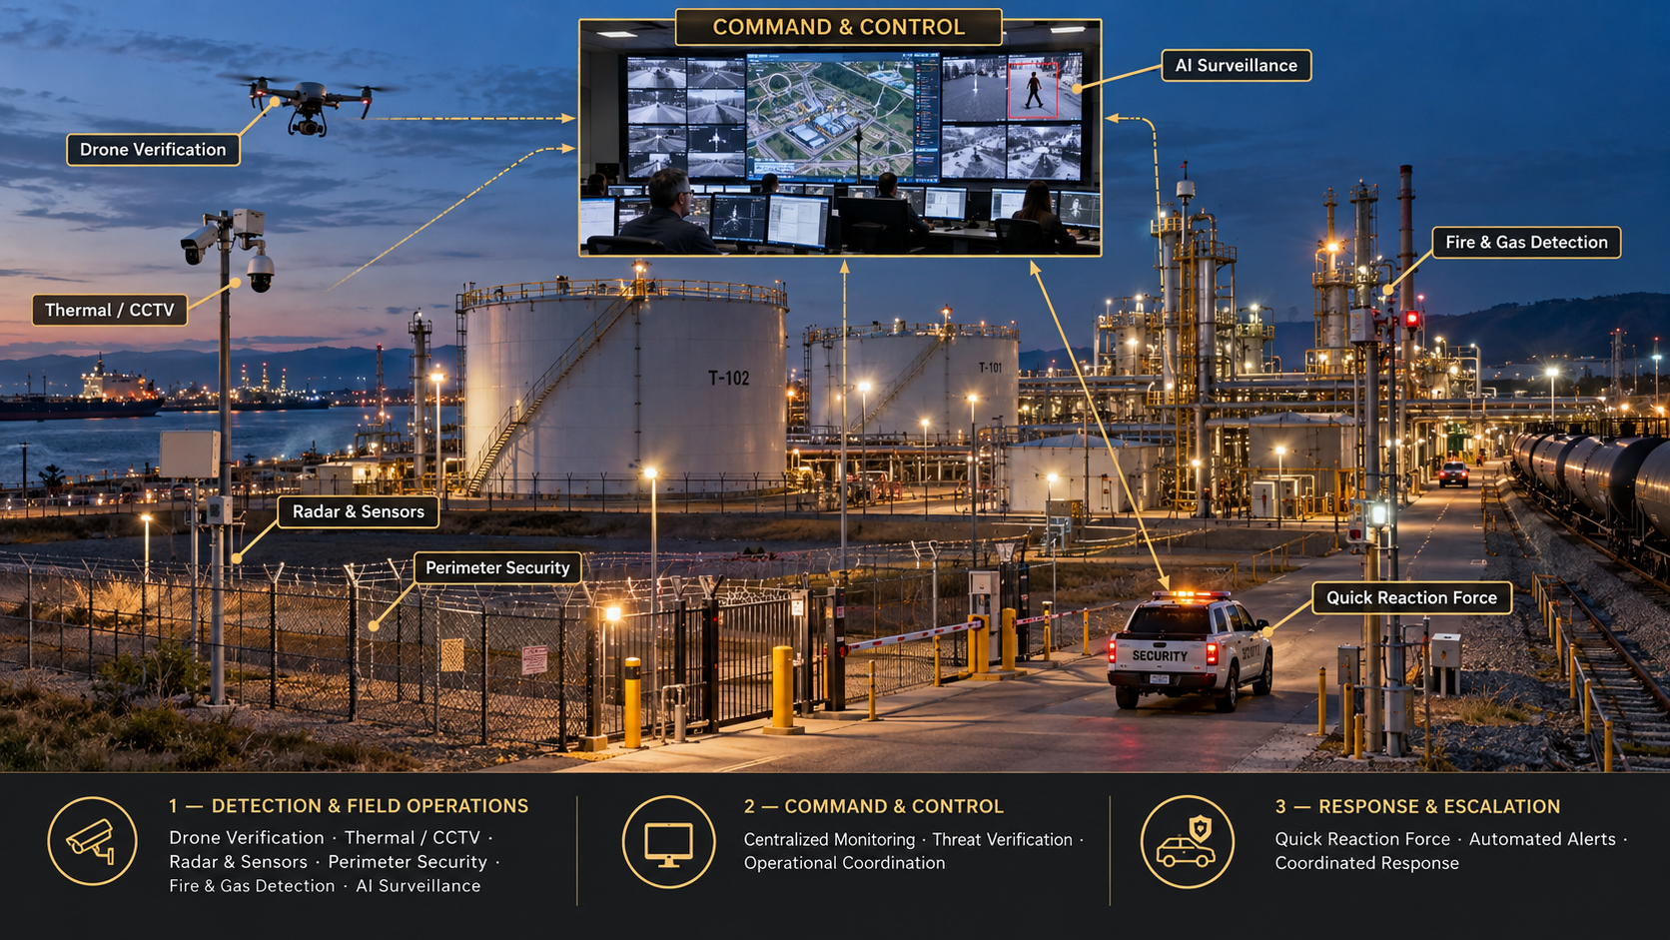The height and width of the screenshot is (940, 1670).
Task: Click heading 3 — RESPONSE & ESCALATION
Action: point(1417,806)
